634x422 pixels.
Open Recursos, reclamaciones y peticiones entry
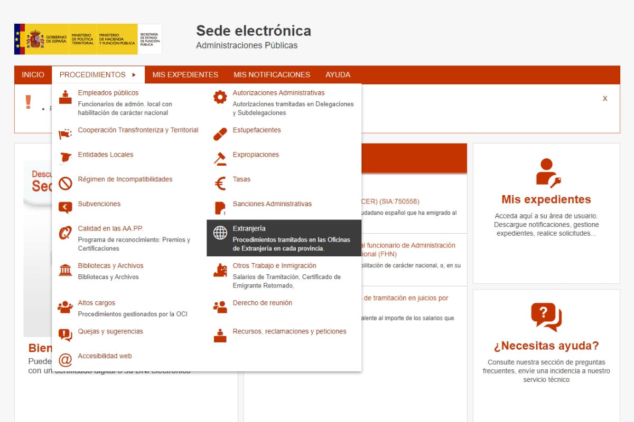[290, 331]
